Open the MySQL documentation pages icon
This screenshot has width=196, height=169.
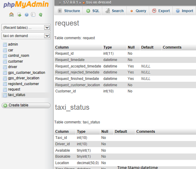(33, 14)
